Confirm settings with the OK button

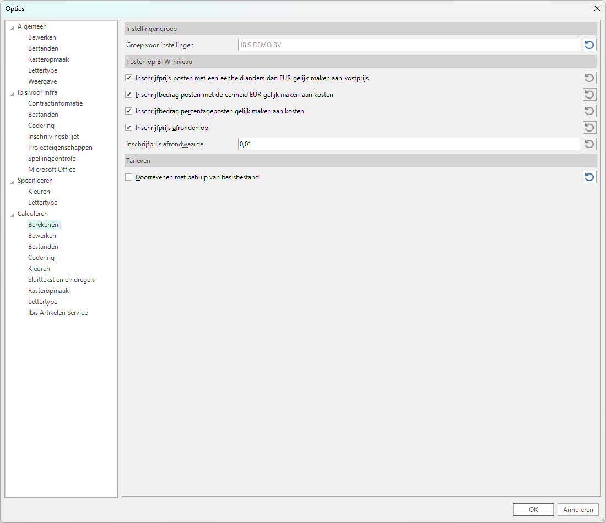coord(533,509)
